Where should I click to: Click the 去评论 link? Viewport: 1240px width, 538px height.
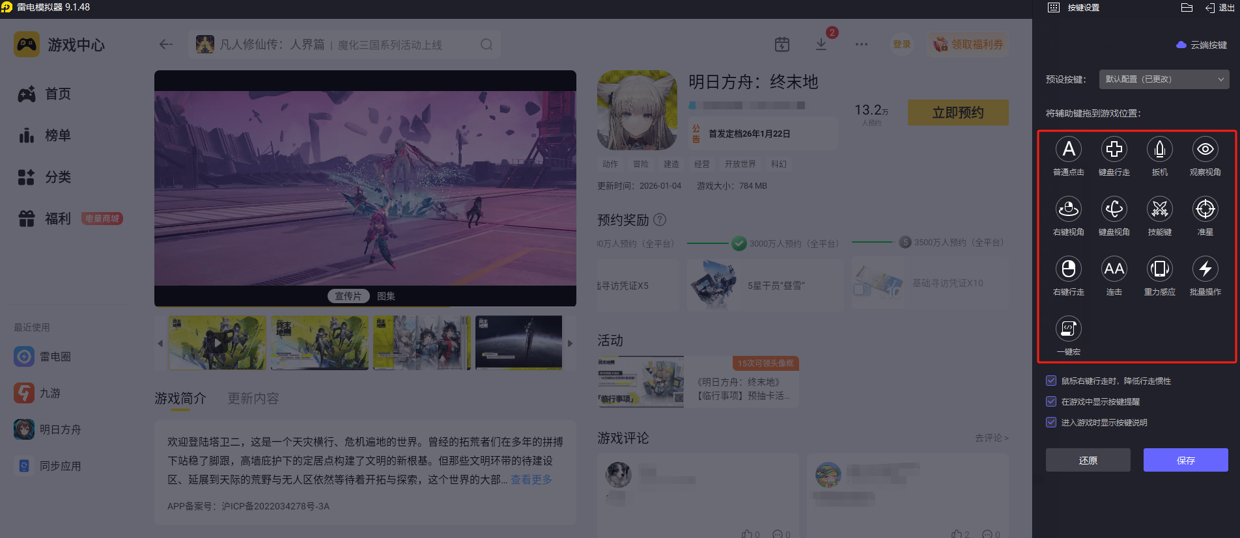click(x=992, y=438)
